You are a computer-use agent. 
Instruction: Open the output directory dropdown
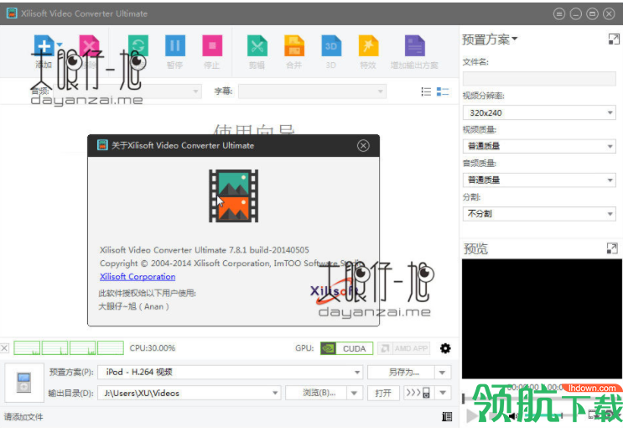click(x=189, y=393)
